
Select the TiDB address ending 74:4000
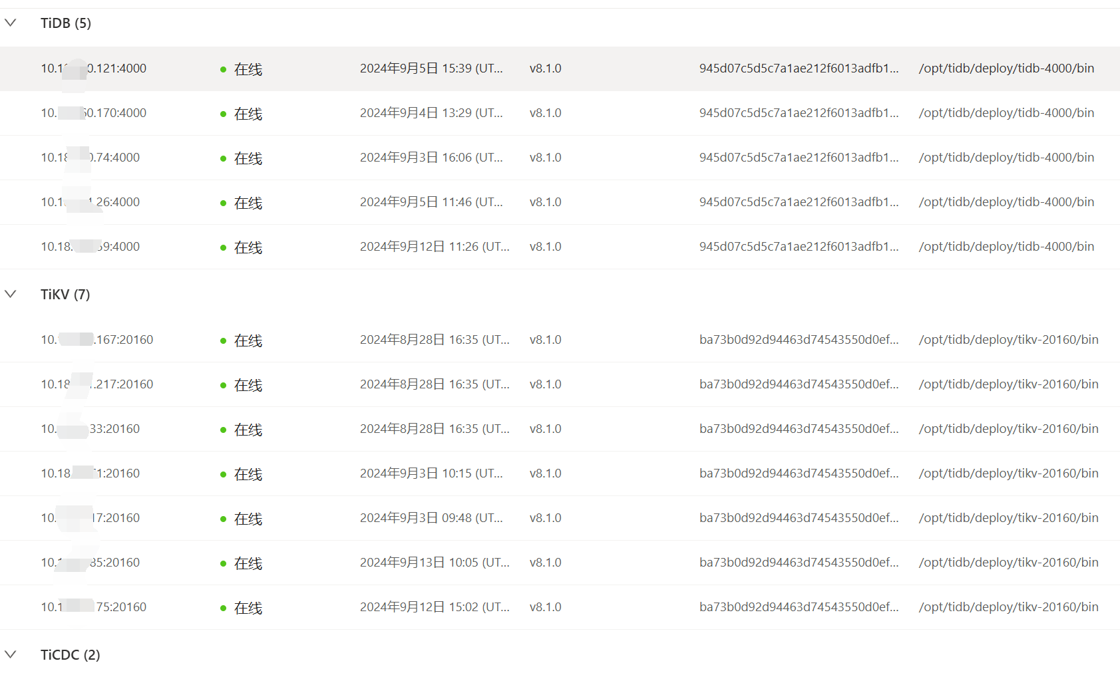tap(91, 158)
